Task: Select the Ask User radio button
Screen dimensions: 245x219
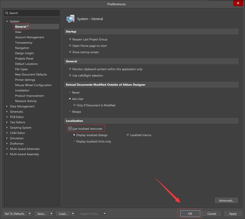Action: 70,99
